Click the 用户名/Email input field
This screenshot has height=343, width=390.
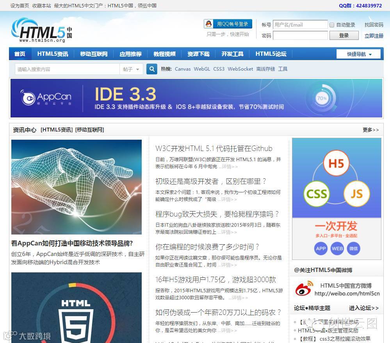(300, 25)
